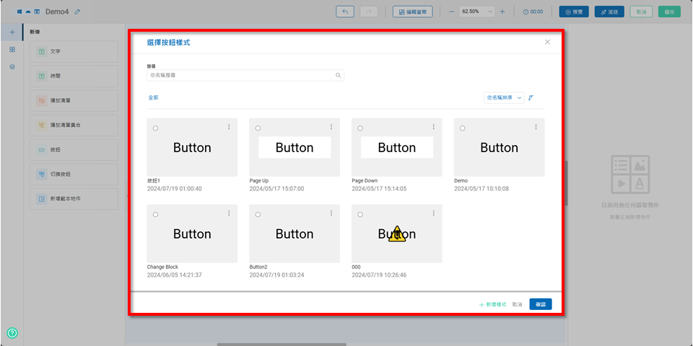
Task: Open the three-dot menu on 000 card
Action: coord(434,213)
